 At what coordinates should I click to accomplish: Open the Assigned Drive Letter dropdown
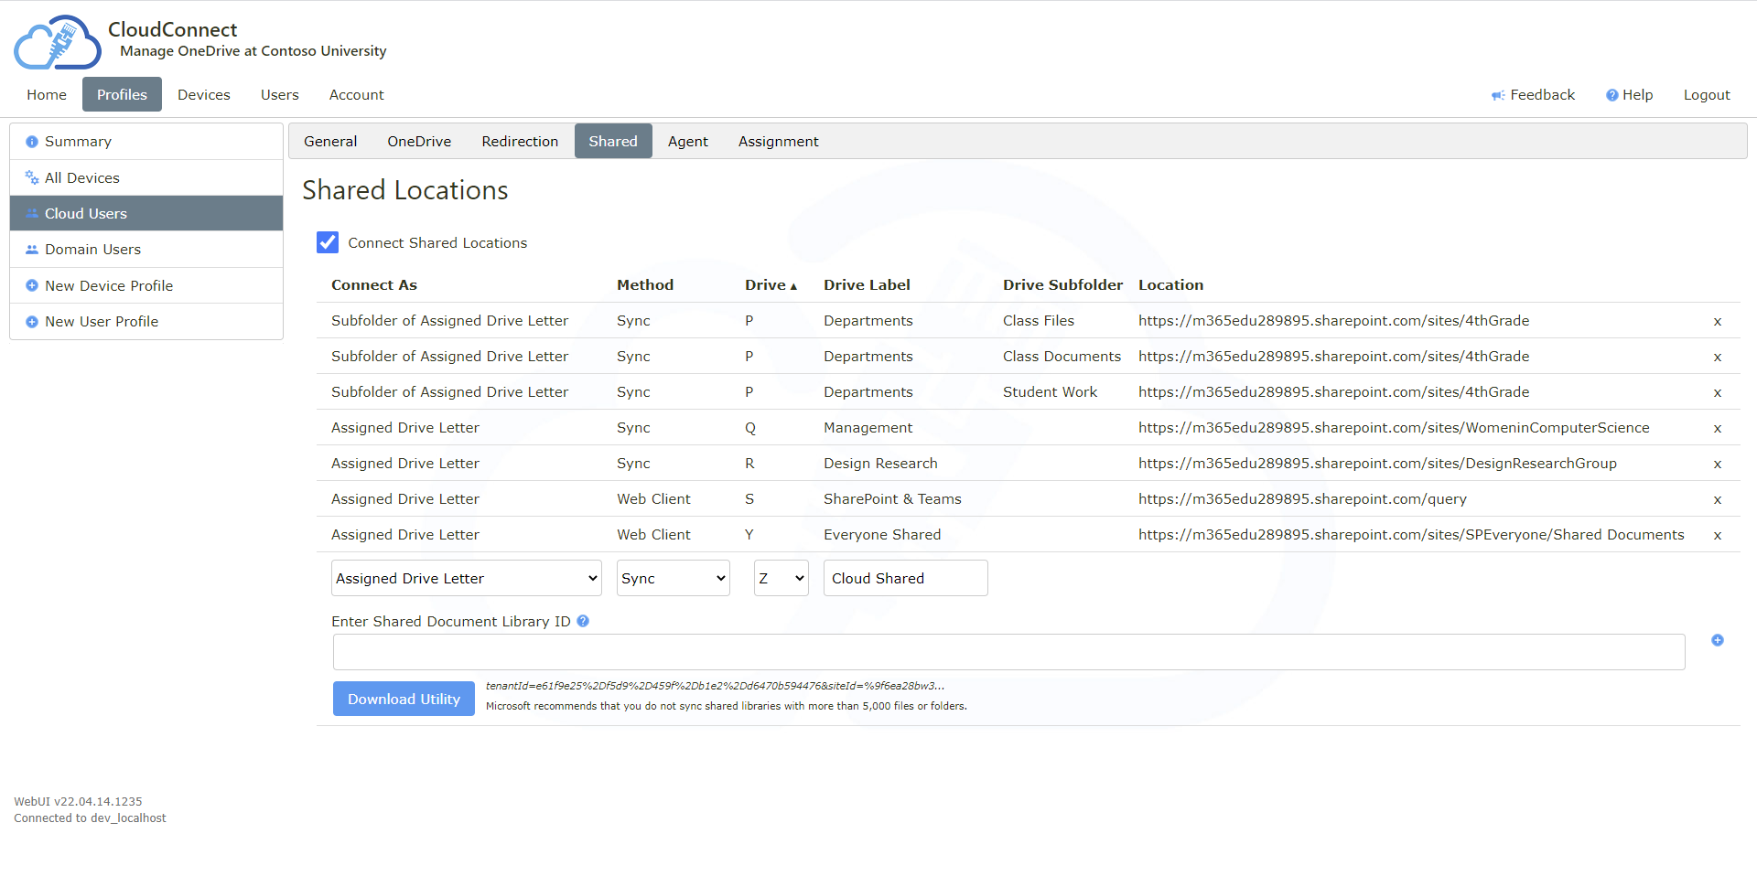pyautogui.click(x=466, y=578)
